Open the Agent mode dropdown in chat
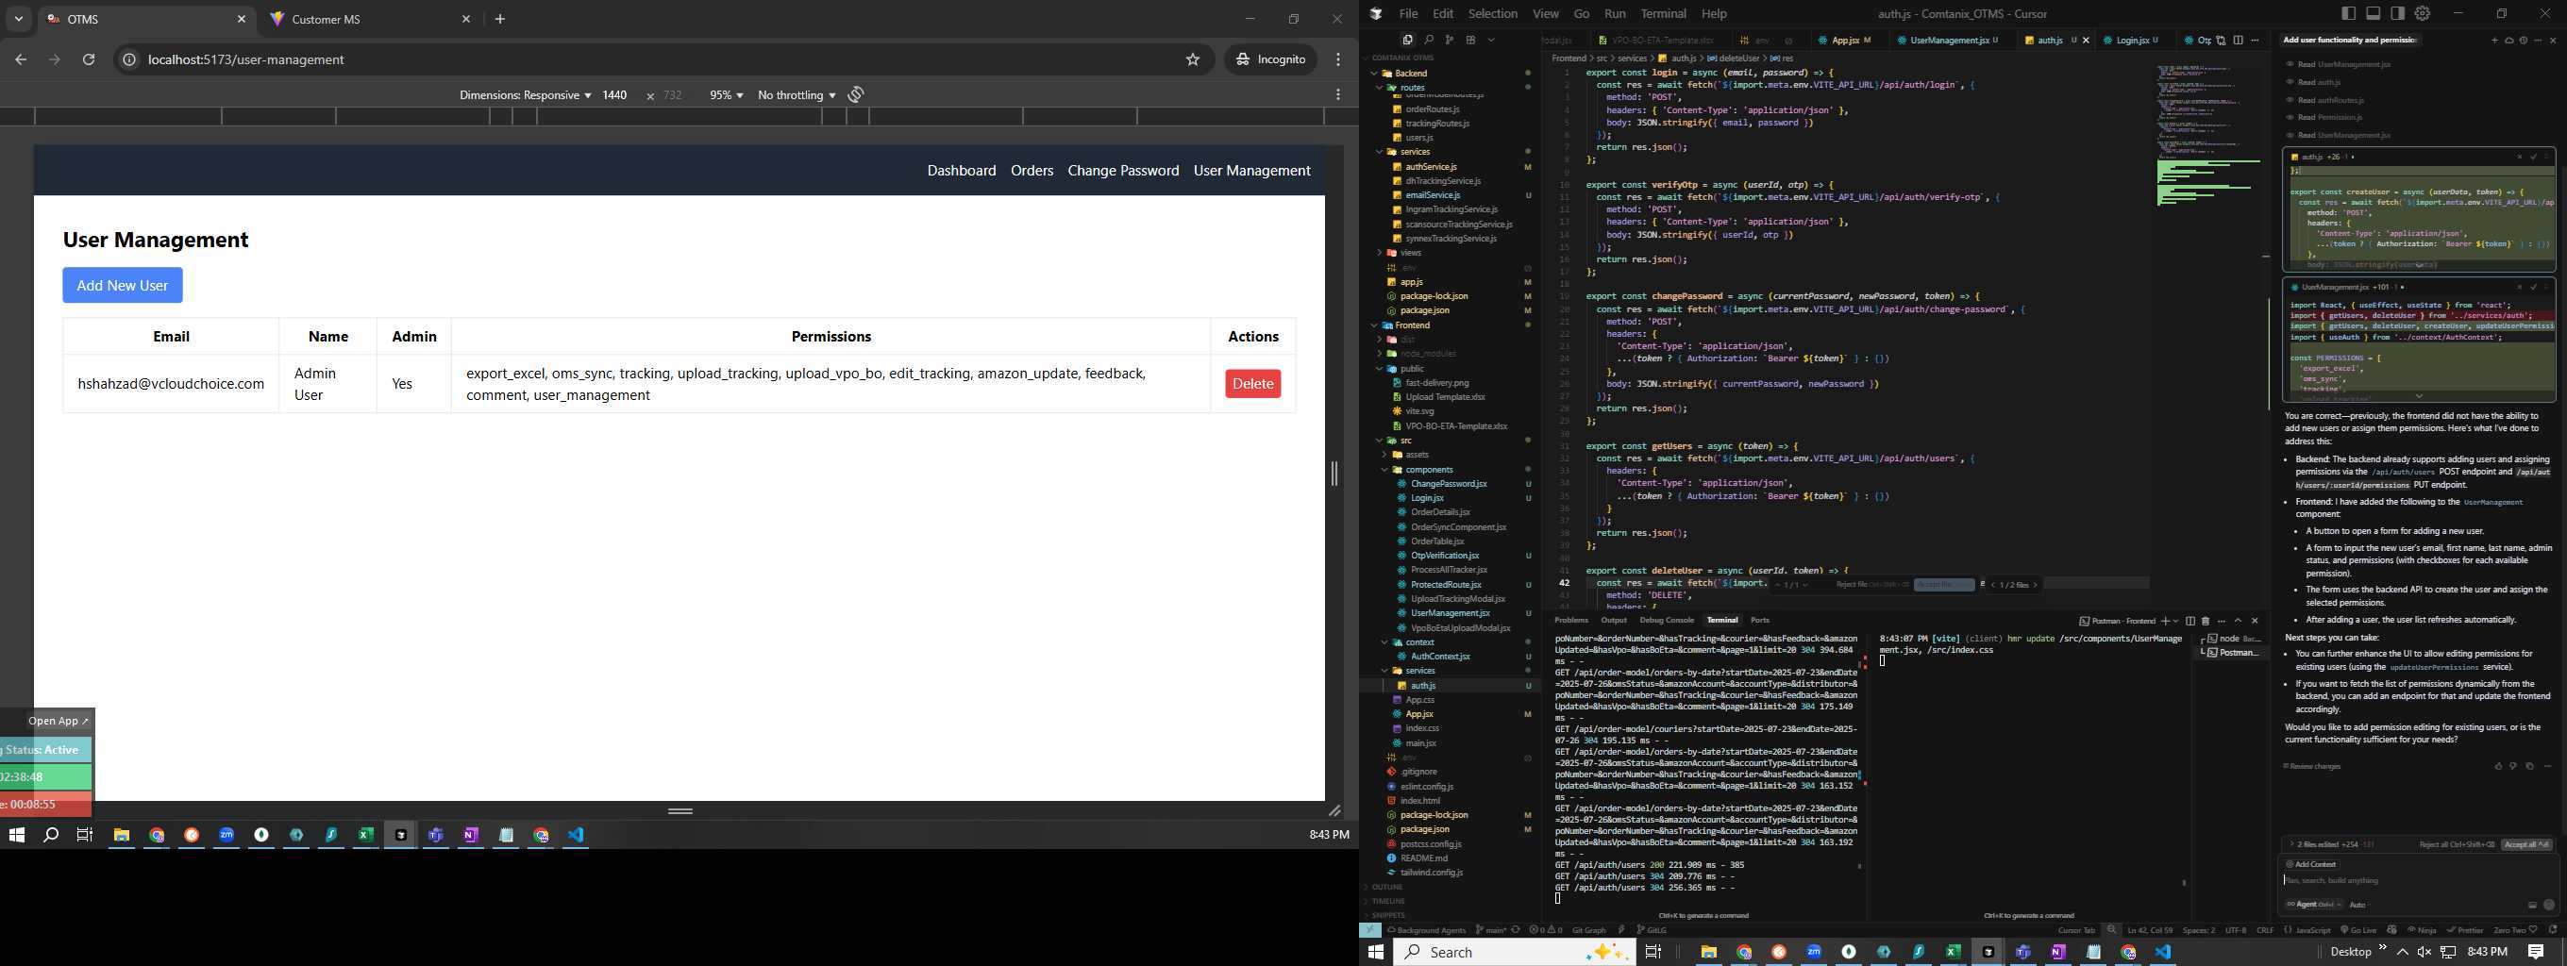Screen dimensions: 2567x966 pos(2314,905)
